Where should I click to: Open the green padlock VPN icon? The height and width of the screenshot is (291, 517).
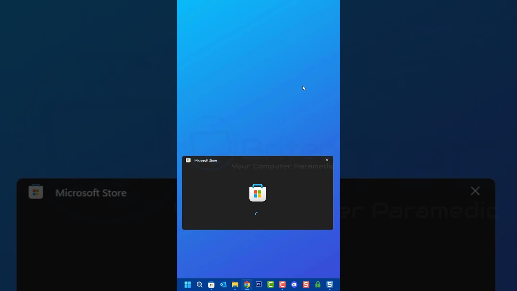(318, 285)
